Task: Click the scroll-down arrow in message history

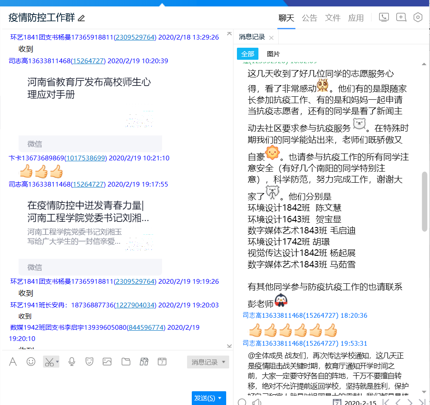Action: [424, 392]
